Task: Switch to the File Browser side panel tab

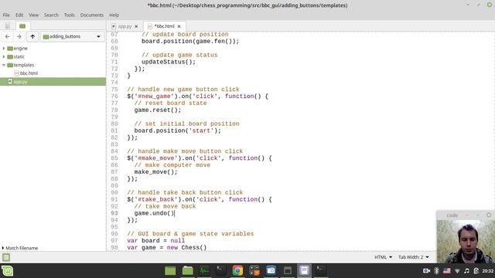Action: [22, 25]
